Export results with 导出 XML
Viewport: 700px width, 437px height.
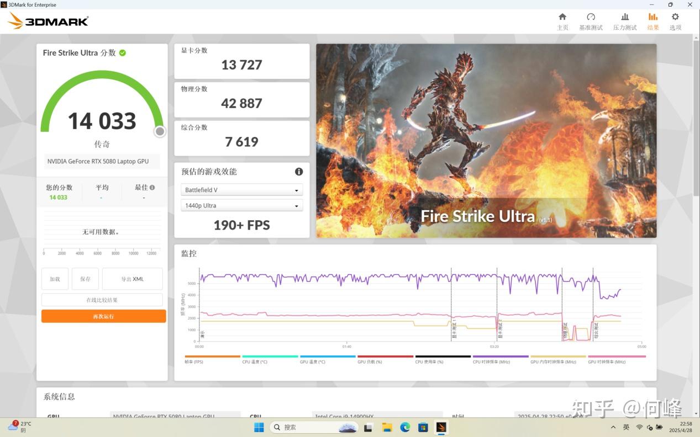tap(132, 279)
